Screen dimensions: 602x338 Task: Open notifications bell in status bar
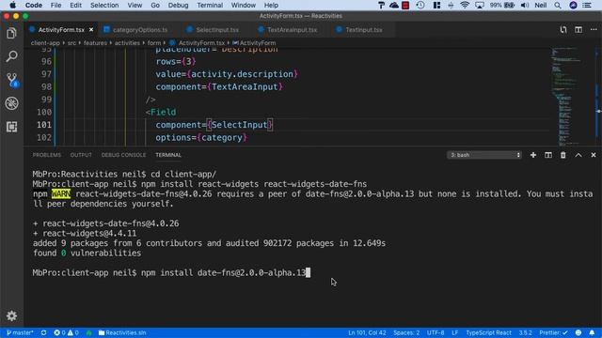coord(592,332)
